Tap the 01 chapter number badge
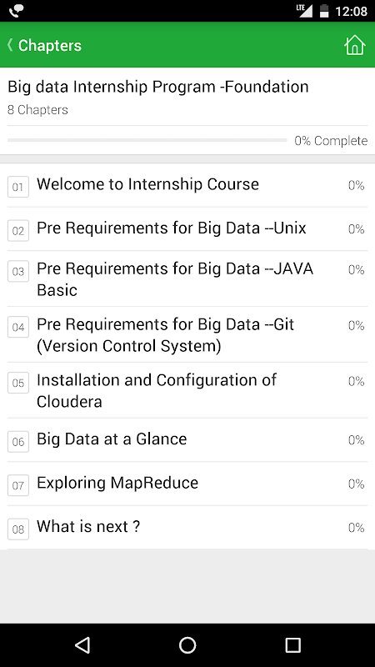The height and width of the screenshot is (667, 375). 18,187
